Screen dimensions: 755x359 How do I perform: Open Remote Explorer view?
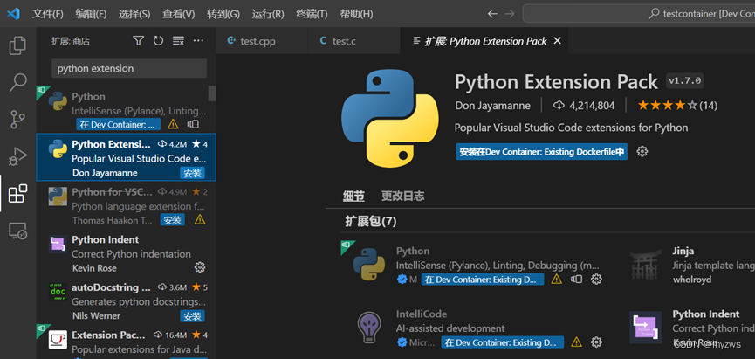(x=17, y=231)
